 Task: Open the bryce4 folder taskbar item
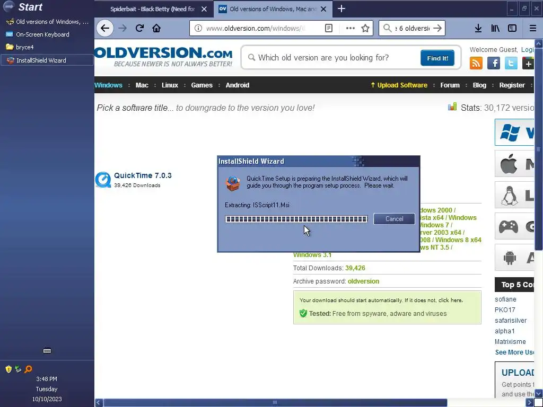pyautogui.click(x=47, y=47)
